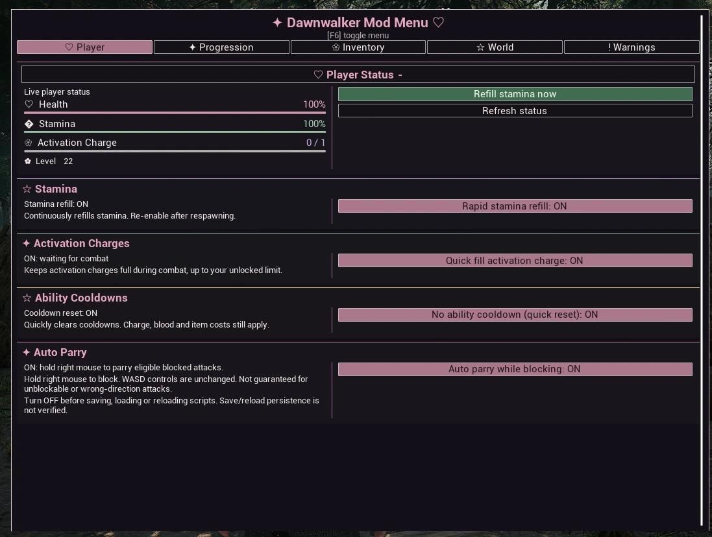Viewport: 712px width, 537px height.
Task: Go to the Inventory tab
Action: (358, 47)
